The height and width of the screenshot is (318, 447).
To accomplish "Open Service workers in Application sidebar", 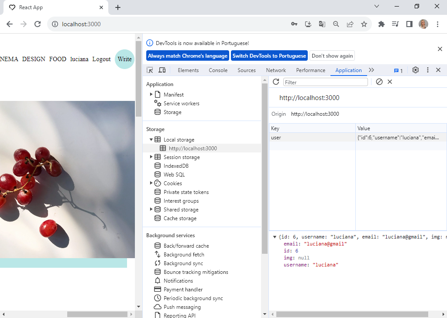I will [x=181, y=104].
